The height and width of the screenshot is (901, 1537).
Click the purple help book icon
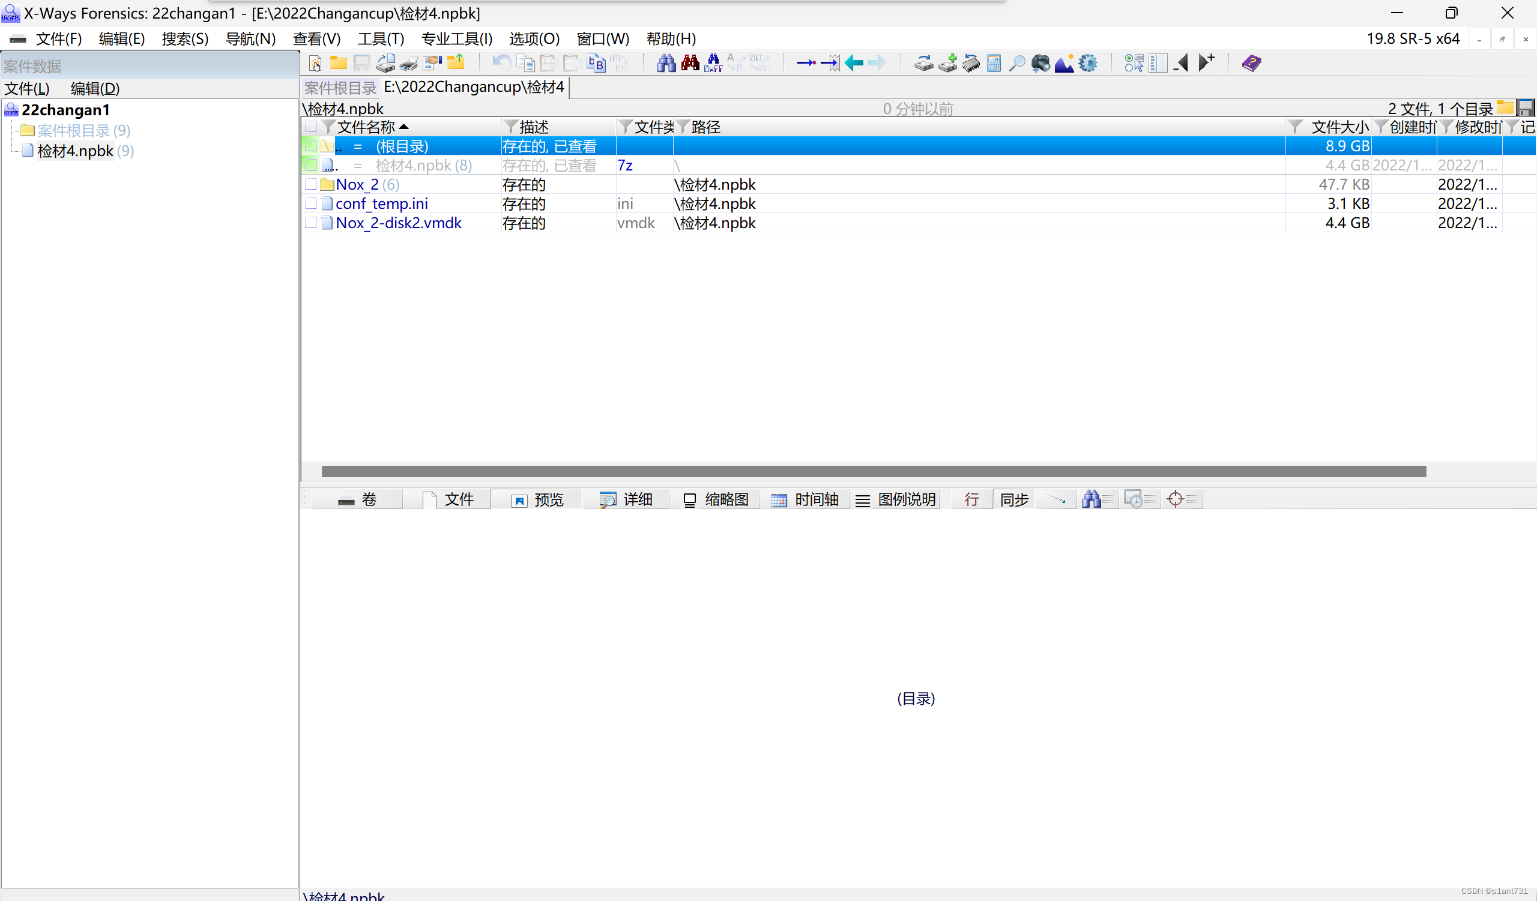(1251, 63)
